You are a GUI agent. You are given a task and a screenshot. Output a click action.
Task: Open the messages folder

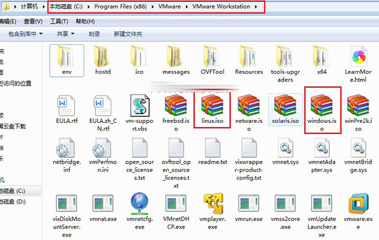(x=176, y=60)
